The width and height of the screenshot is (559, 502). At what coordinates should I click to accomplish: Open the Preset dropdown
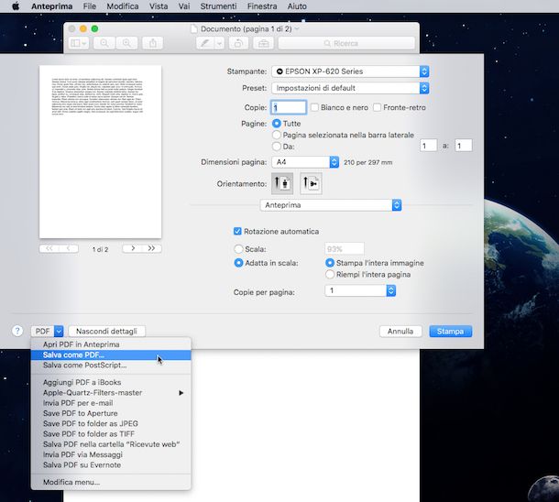350,88
